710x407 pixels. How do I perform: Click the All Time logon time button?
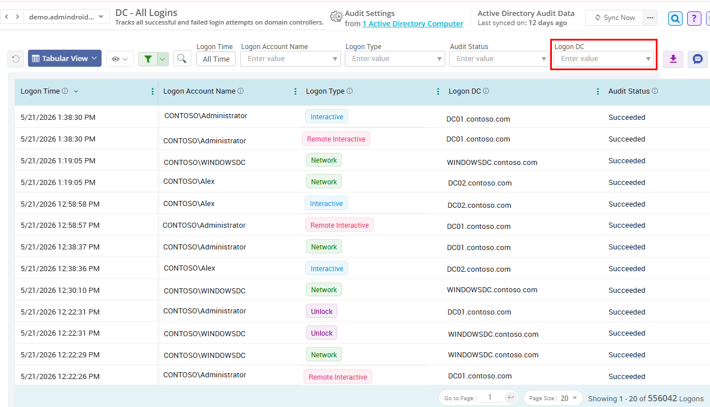pyautogui.click(x=216, y=59)
